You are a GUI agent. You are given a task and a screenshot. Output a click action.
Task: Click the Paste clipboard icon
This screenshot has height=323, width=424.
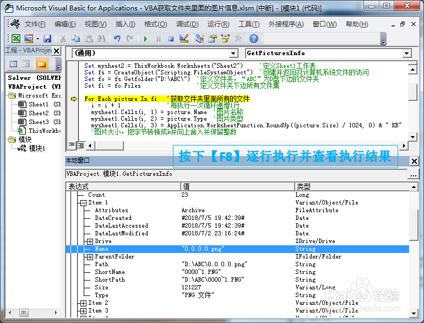tap(89, 39)
